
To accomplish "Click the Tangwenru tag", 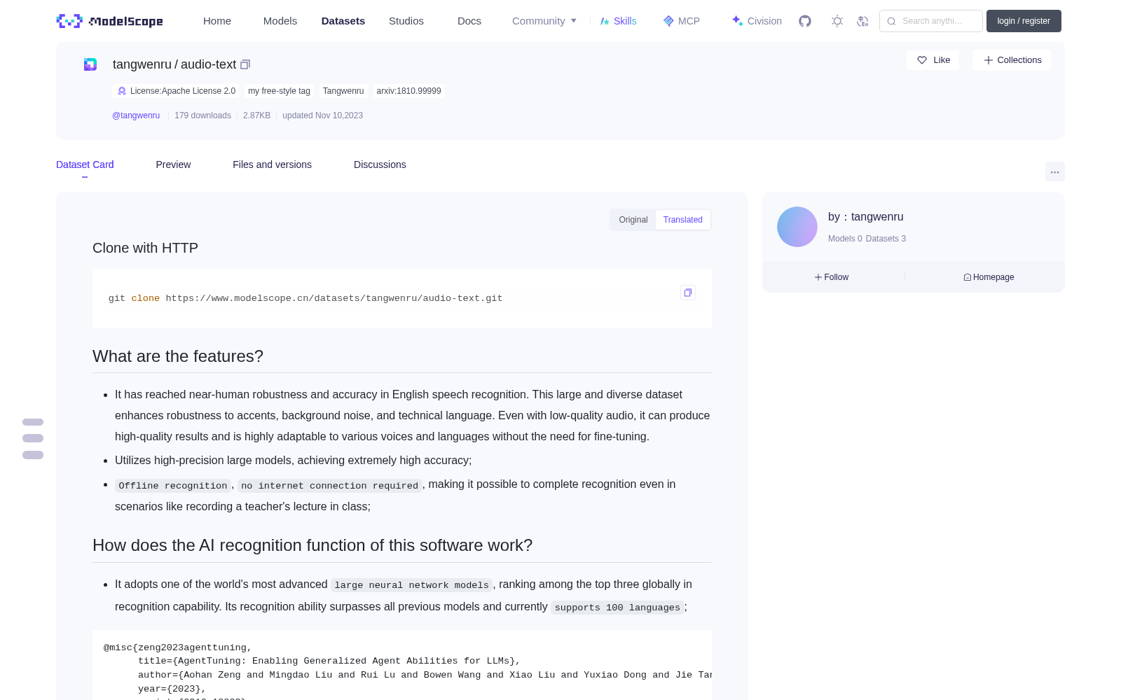I will coord(343,91).
